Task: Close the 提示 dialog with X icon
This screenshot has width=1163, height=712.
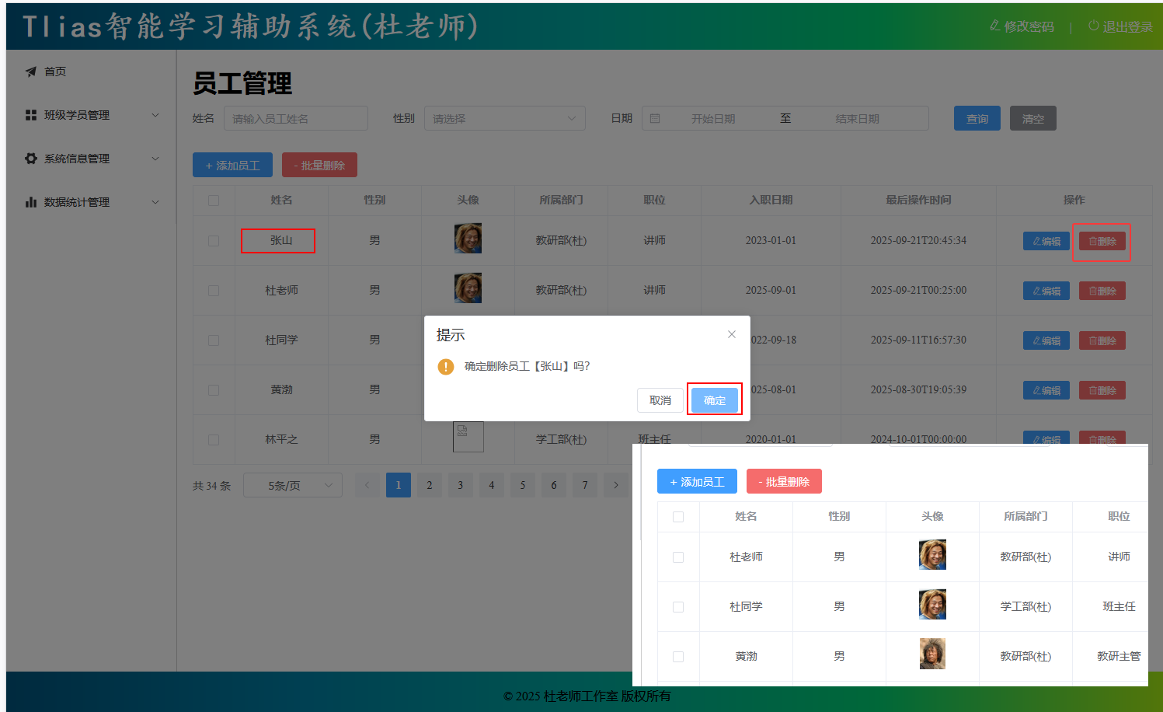Action: click(731, 334)
